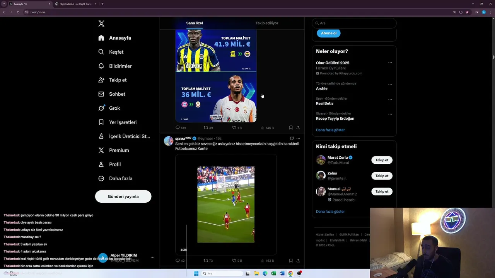Bookmark the transfer cost post
This screenshot has width=495, height=278.
[x=291, y=127]
